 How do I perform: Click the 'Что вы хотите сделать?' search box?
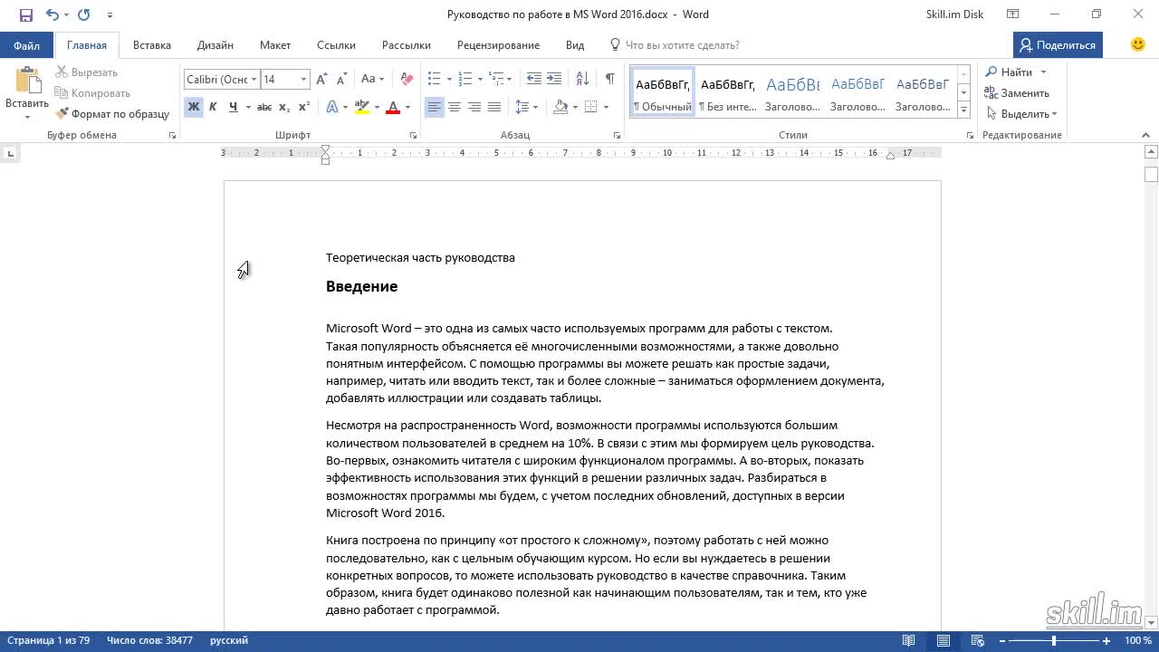[675, 45]
